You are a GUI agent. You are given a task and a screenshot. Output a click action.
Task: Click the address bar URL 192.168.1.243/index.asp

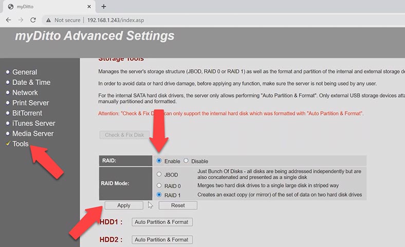[x=116, y=20]
